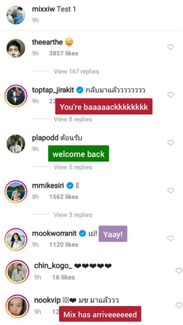This screenshot has width=183, height=325.
Task: Like chin_kogo_ comment heart
Action: [179, 271]
